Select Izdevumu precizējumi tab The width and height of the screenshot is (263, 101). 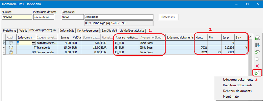(x=44, y=30)
